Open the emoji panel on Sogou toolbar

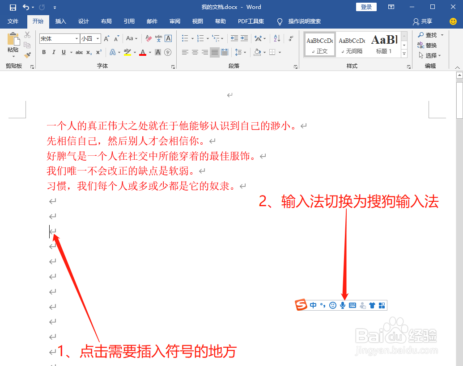coord(333,305)
